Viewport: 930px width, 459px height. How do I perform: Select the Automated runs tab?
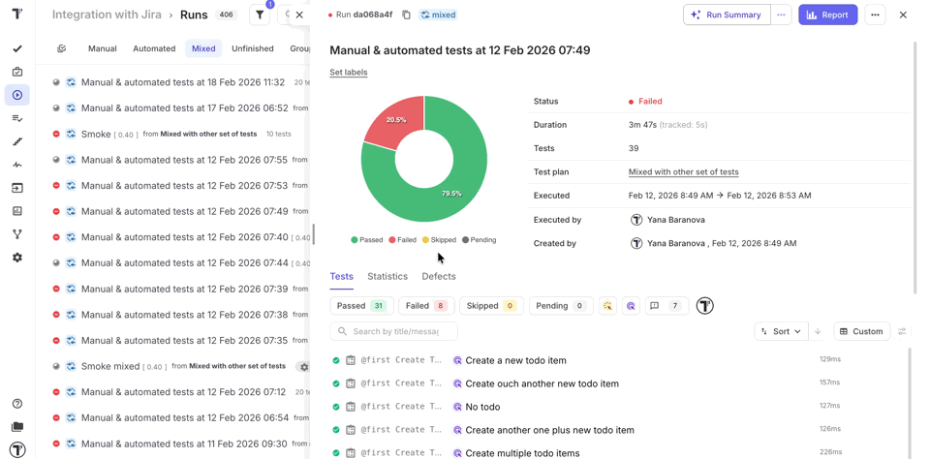[154, 48]
